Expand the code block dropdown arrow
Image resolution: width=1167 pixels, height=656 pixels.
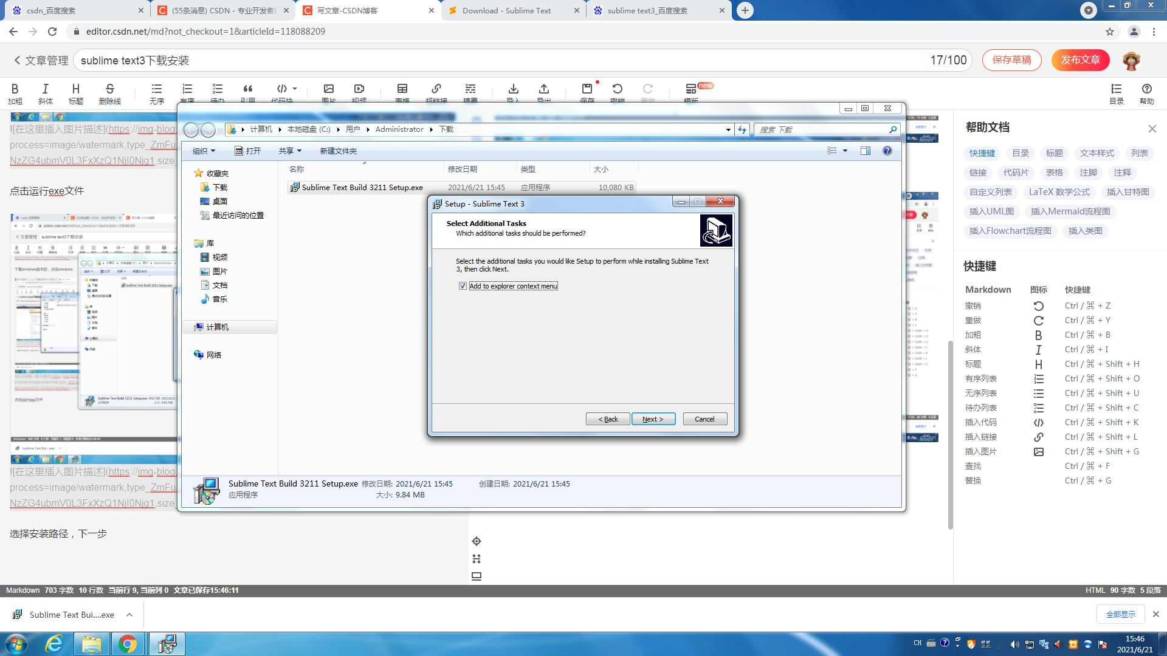click(295, 89)
